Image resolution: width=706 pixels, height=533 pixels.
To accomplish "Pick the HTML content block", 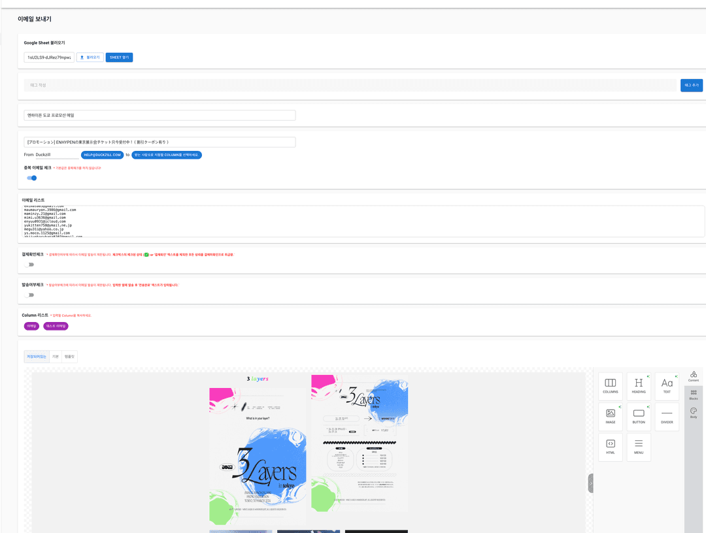I will point(610,447).
